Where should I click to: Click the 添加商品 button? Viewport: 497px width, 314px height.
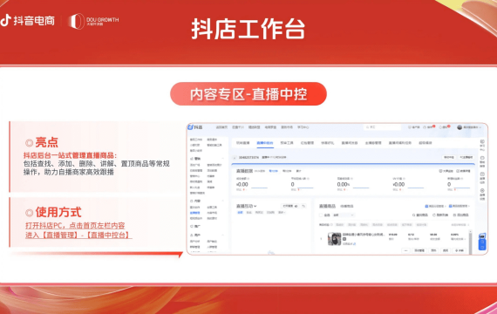tap(461, 215)
